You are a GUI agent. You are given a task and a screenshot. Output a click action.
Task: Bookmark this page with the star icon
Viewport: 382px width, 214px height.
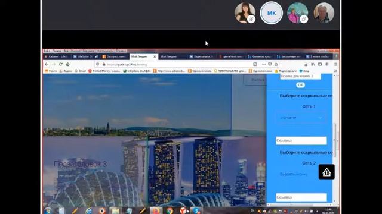coord(276,64)
